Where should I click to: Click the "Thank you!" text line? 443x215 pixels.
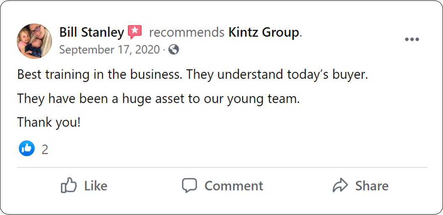click(x=49, y=122)
